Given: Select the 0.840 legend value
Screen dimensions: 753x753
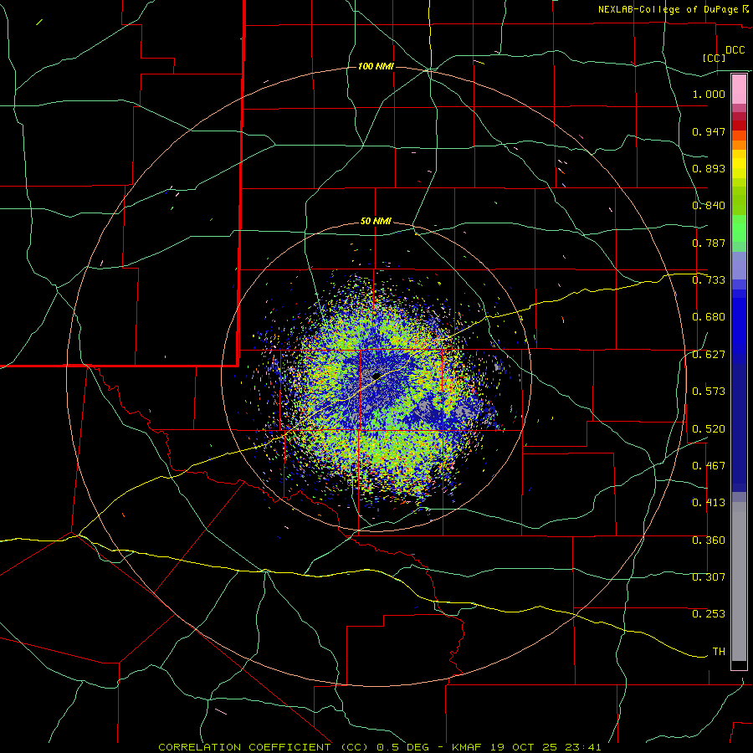Looking at the screenshot, I should (709, 206).
